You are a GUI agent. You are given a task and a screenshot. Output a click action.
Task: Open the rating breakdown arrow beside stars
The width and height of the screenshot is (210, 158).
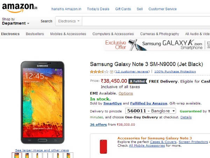[x=112, y=72]
